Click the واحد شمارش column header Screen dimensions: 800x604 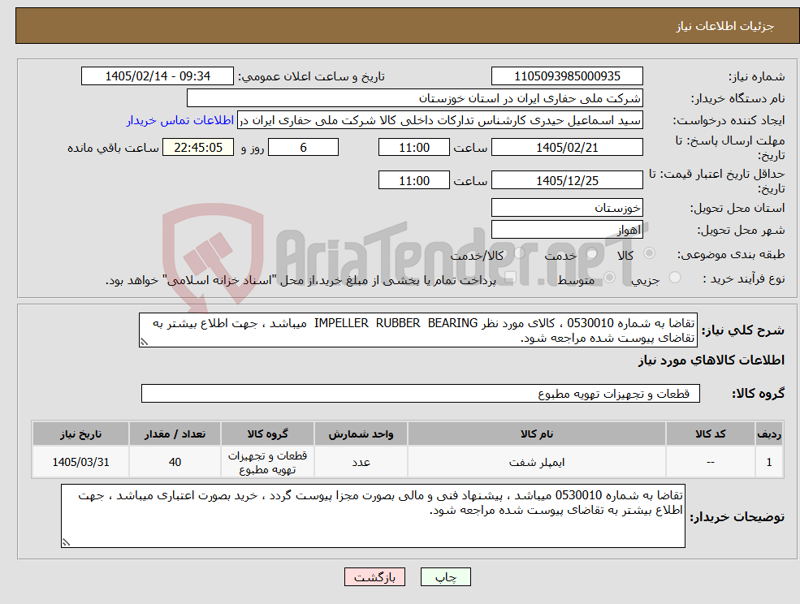pyautogui.click(x=361, y=434)
